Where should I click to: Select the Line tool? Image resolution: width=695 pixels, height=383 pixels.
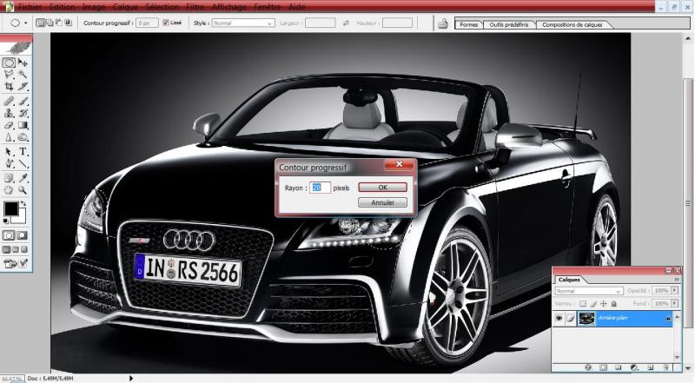[x=23, y=163]
